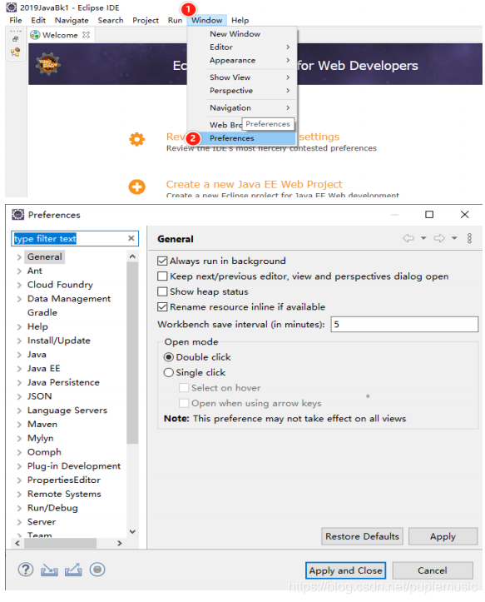Click the Cancel button
Viewport: 485px width, 602px height.
coord(433,570)
